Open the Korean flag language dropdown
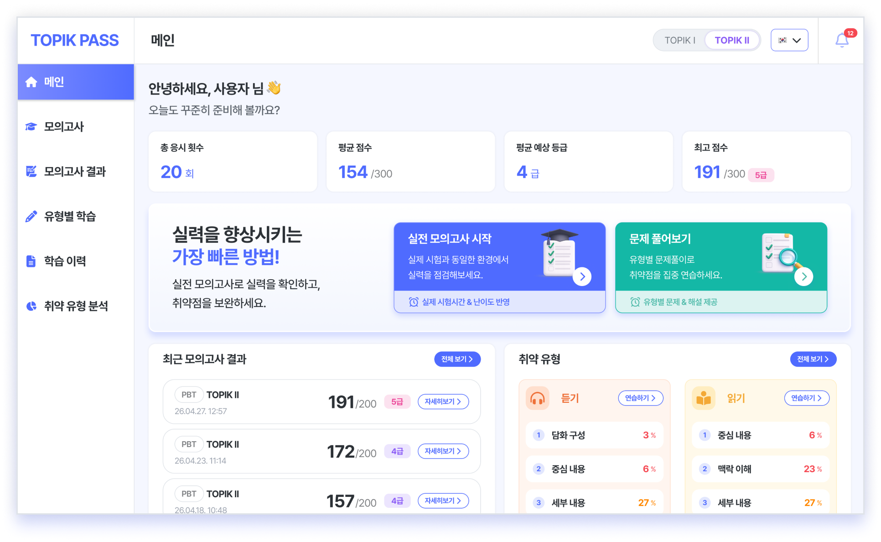 coord(789,40)
